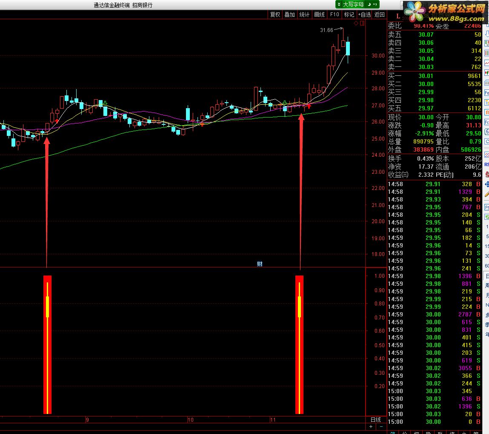Click the red diamond icon above chart

coord(356,23)
